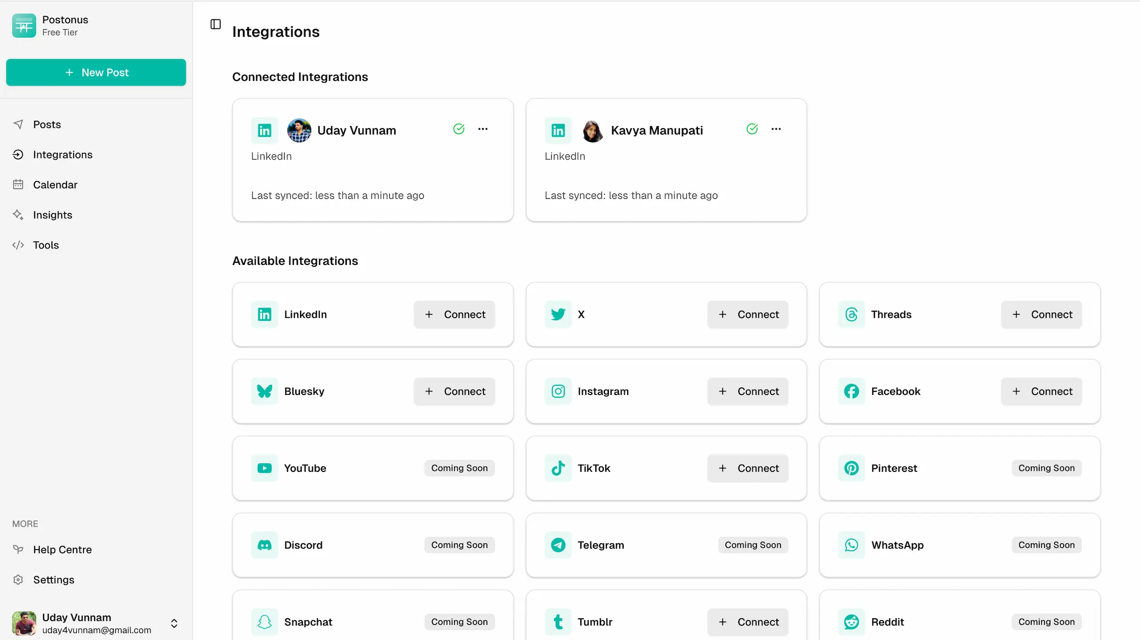Click Uday Vunnam's green sync checkmark
The width and height of the screenshot is (1140, 640).
459,129
